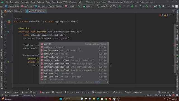Toggle the Resource Manager panel

(x=2, y=29)
